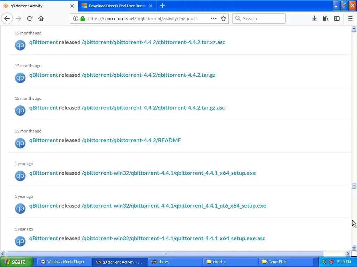357x267 pixels.
Task: Switch to Windows Media Player in taskbar
Action: tap(64, 262)
